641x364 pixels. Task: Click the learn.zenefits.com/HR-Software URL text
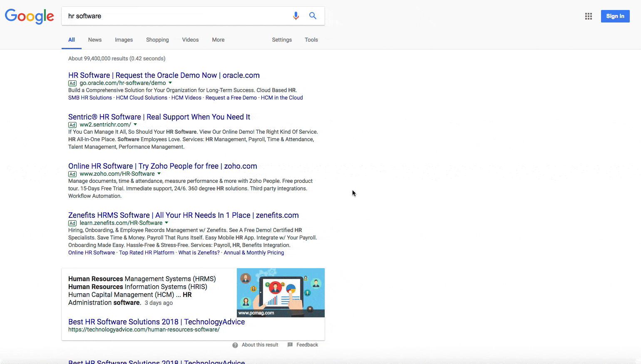[x=121, y=223]
